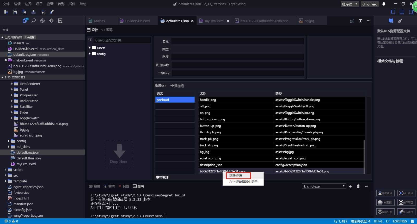Toggle right sidebar layout icon

pos(411,12)
